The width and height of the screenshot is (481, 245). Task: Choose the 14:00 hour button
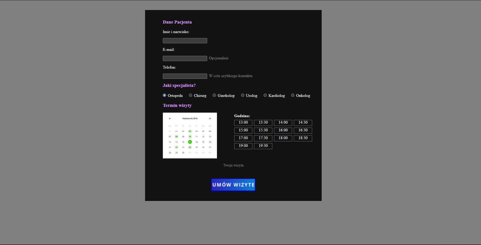click(283, 123)
